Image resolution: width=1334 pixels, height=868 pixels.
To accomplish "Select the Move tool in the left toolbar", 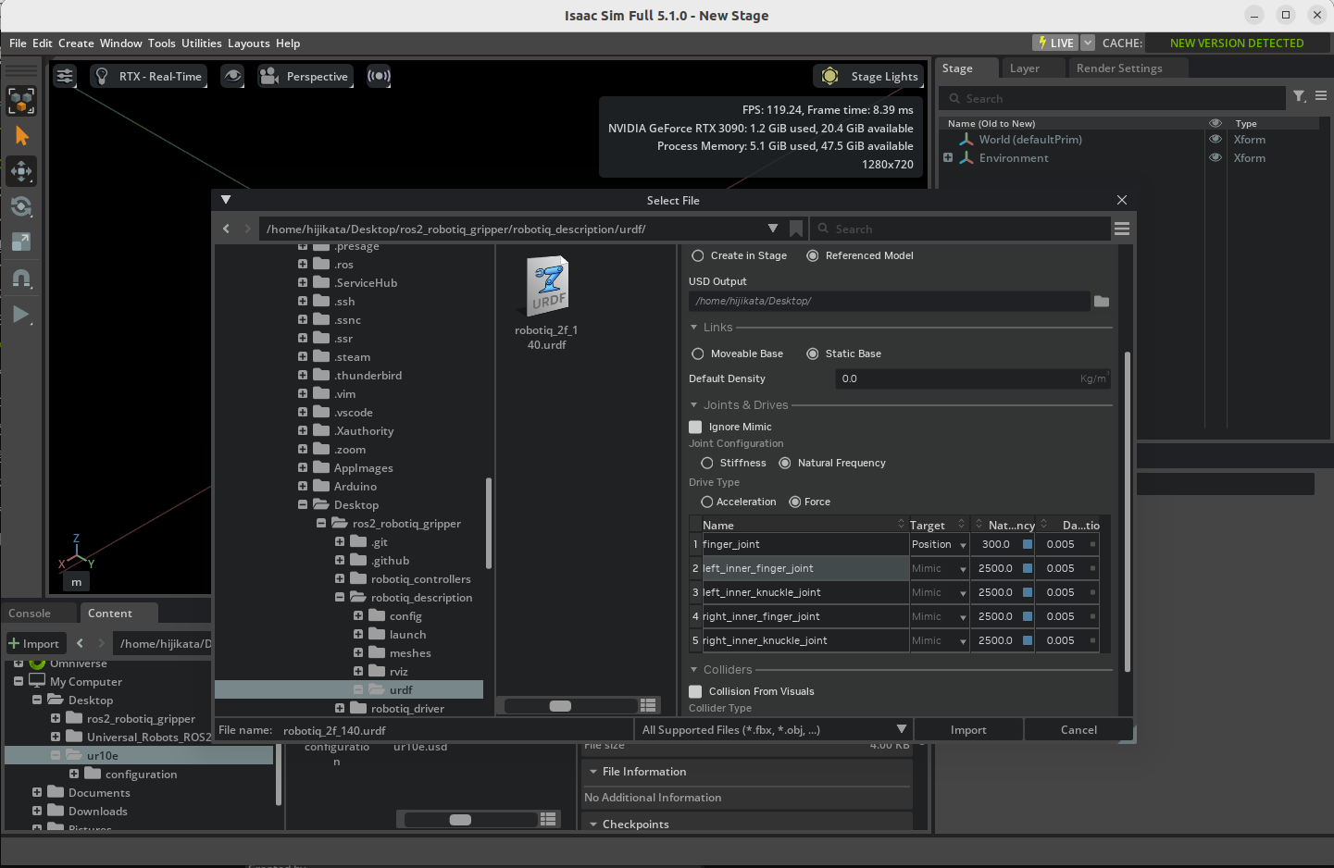I will pyautogui.click(x=20, y=171).
